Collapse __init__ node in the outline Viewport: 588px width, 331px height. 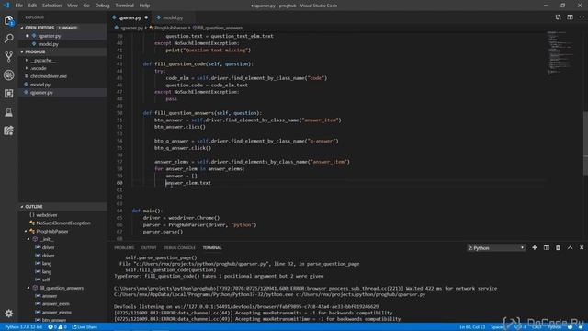click(x=28, y=239)
